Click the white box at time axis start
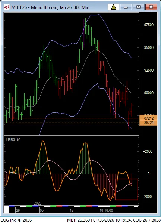Viewport: 161px width, 223px height. (6, 209)
